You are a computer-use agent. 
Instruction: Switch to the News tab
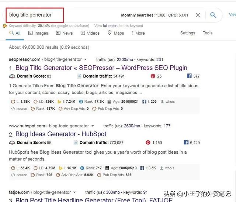click(64, 33)
